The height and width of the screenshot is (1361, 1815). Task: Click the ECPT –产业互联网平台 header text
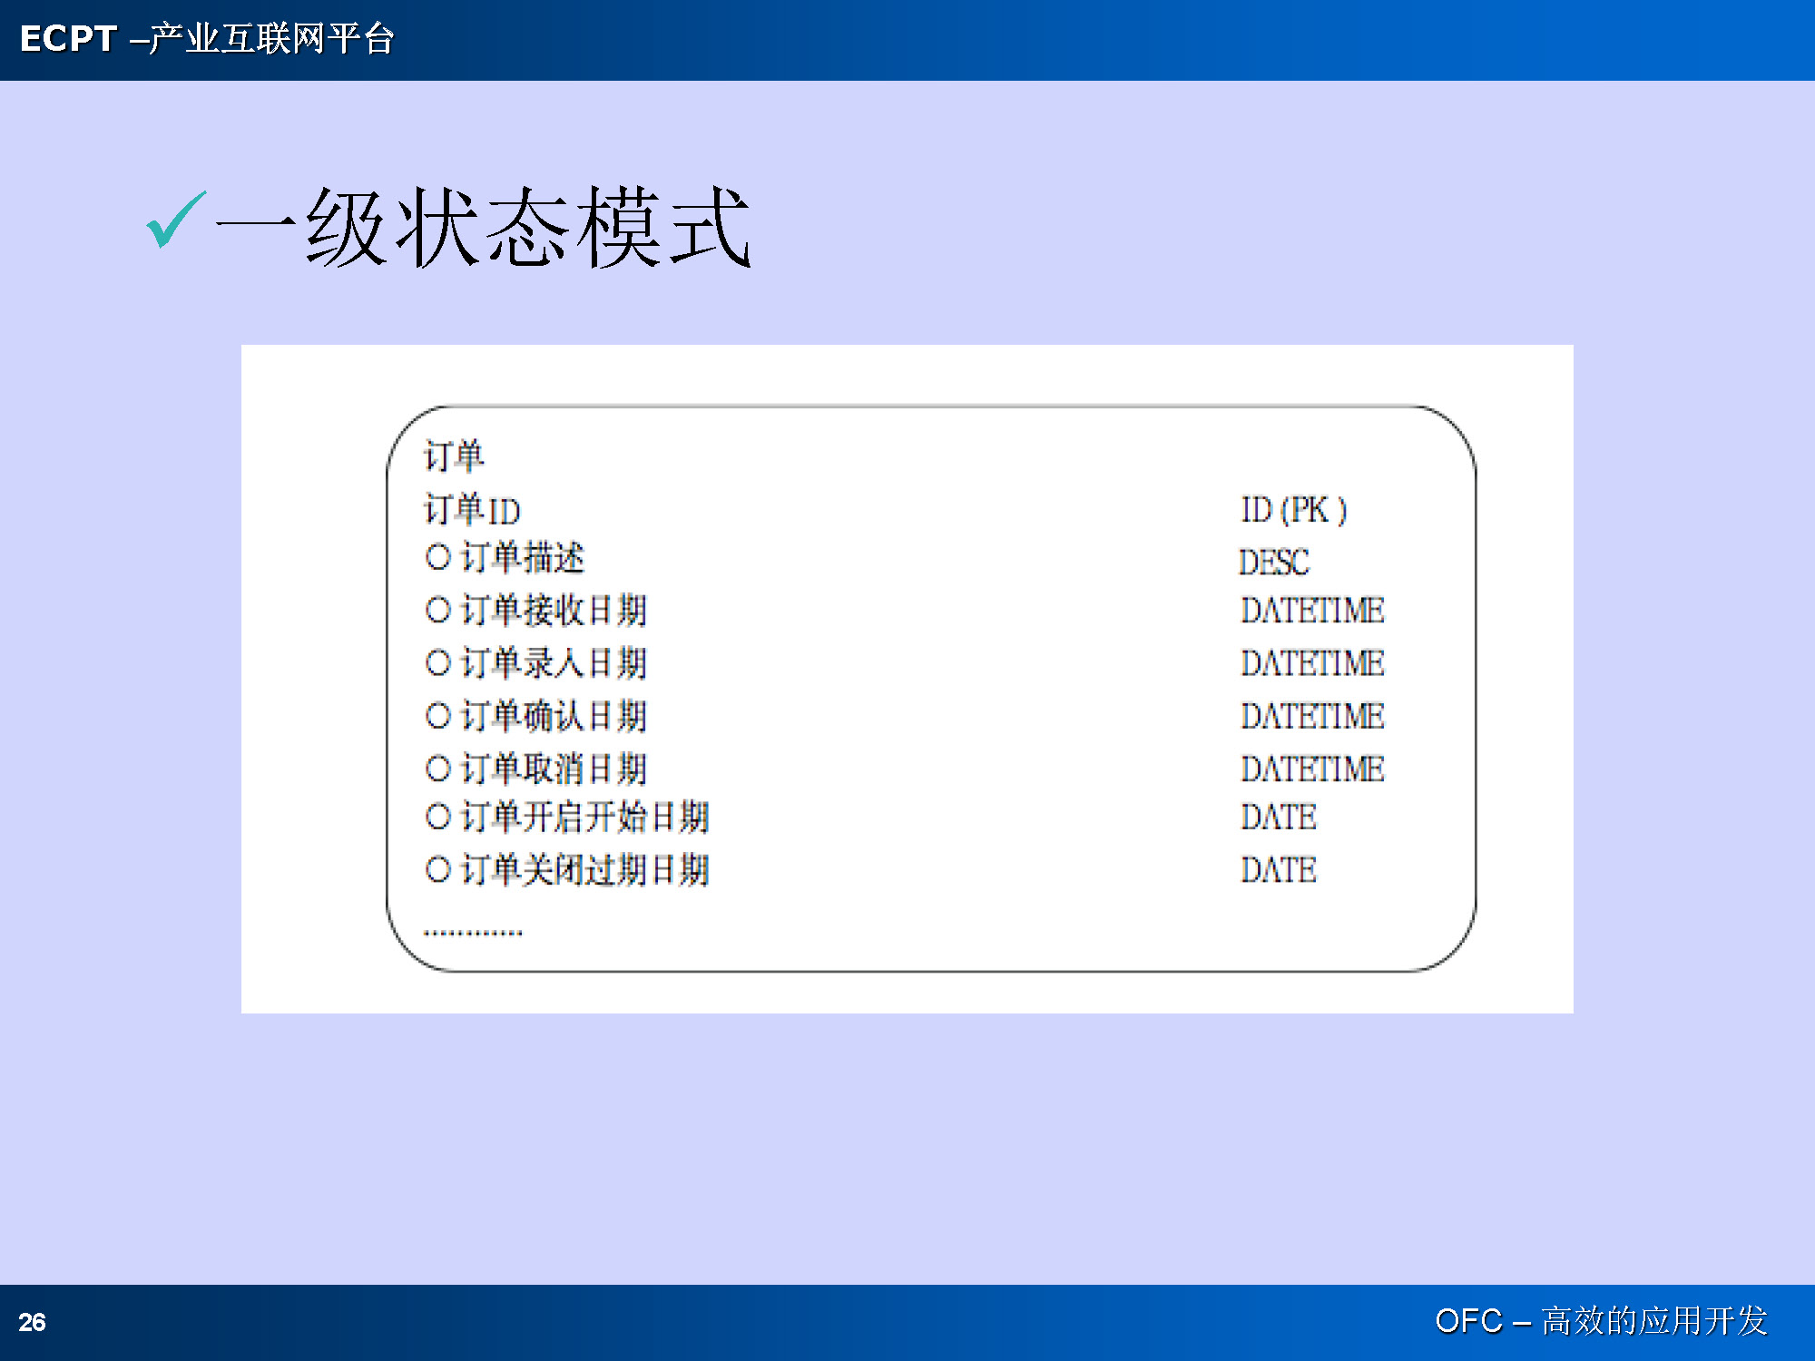(x=207, y=39)
